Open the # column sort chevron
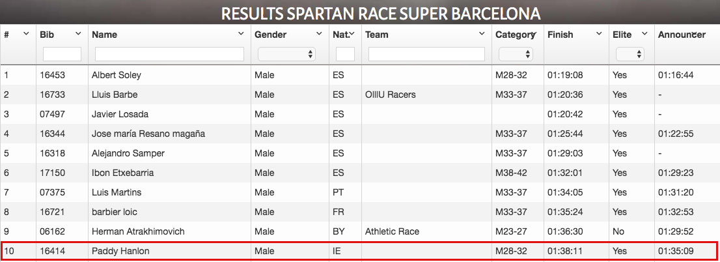Screen dimensions: 720x262 click(x=26, y=33)
